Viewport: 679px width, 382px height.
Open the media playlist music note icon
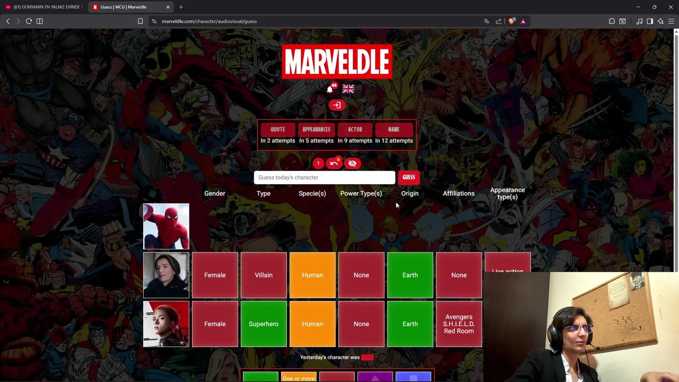click(639, 21)
